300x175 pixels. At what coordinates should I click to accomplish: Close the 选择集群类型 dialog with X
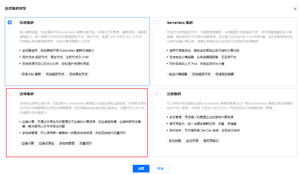(x=295, y=9)
